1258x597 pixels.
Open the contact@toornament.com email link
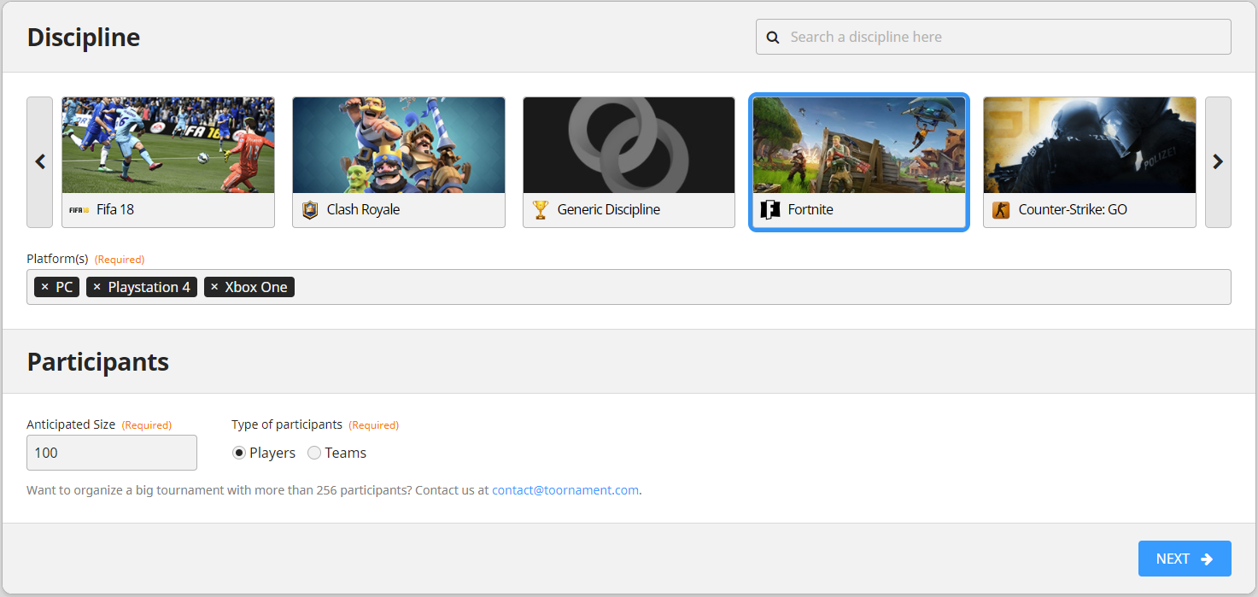click(565, 490)
